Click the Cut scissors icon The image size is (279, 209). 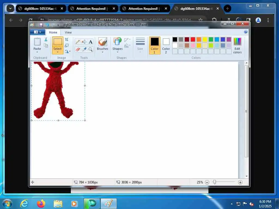46,39
